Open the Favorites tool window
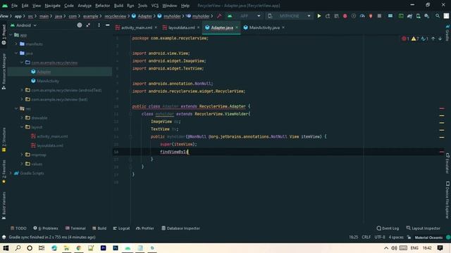 [4, 171]
